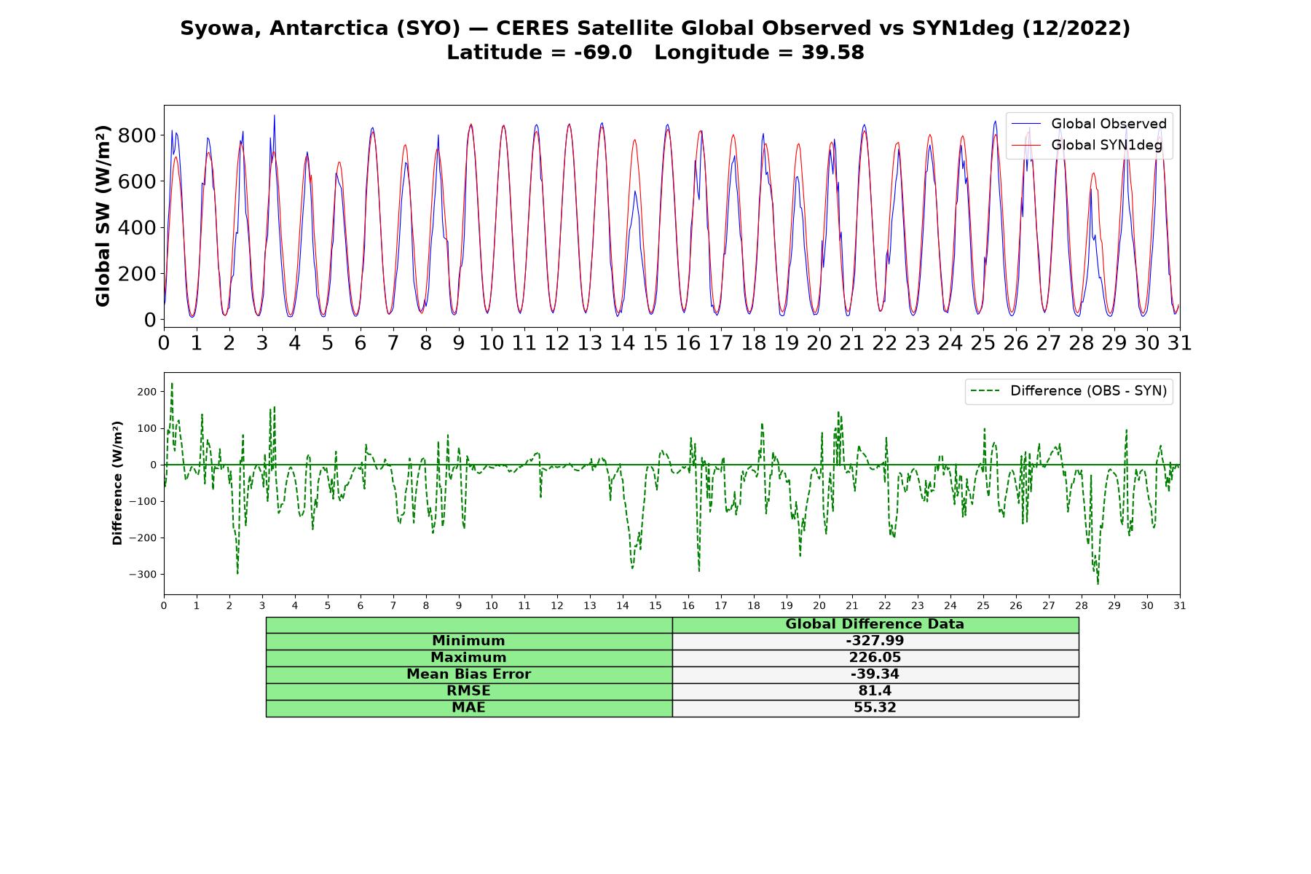Click the red Global SYN1deg legend line

(1026, 146)
